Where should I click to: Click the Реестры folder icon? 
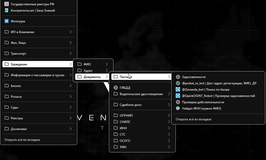[7, 118]
